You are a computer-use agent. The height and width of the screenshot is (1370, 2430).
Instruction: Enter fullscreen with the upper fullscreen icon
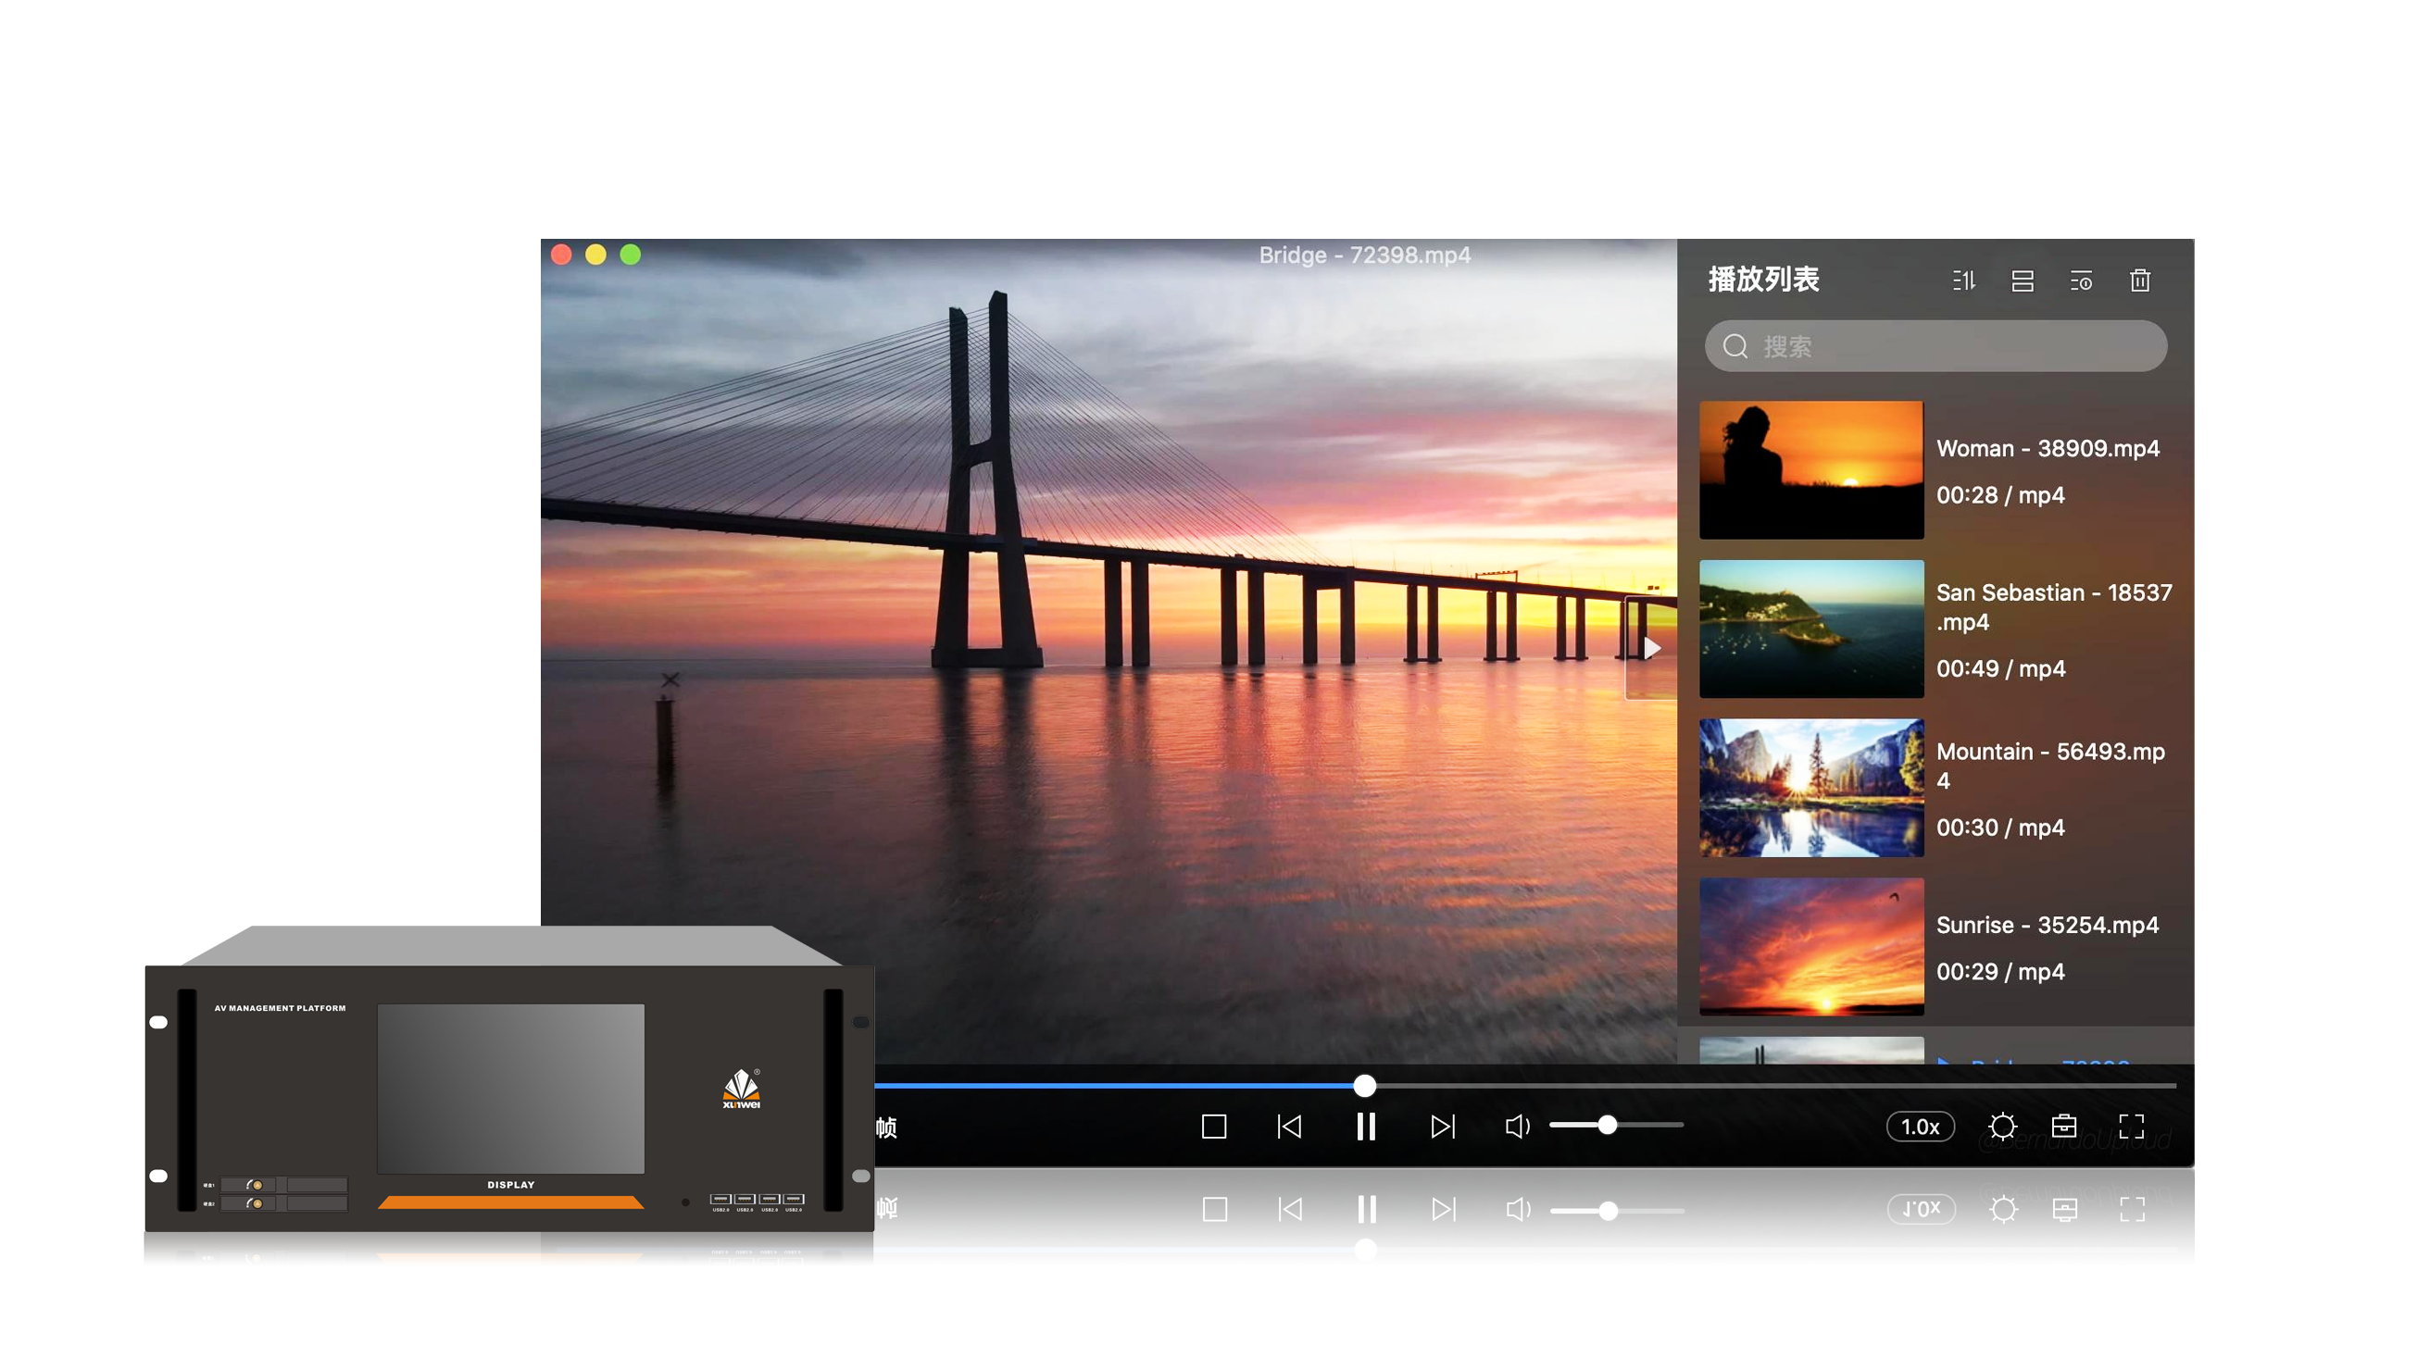click(x=2131, y=1126)
